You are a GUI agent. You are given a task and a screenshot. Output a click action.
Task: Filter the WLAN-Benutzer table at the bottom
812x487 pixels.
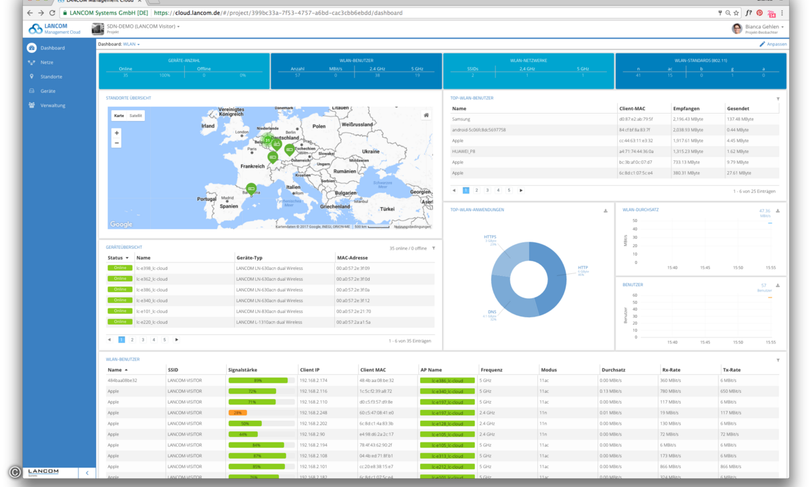pos(777,360)
